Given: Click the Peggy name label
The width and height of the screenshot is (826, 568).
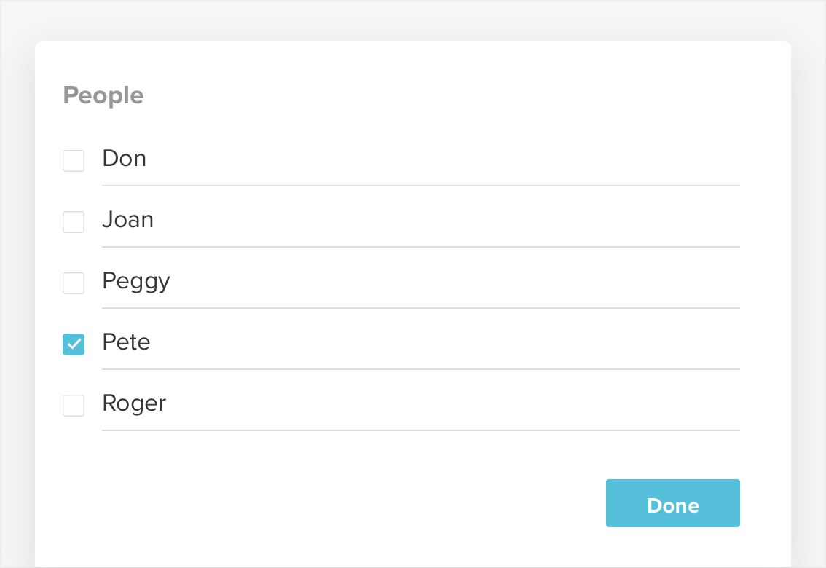Looking at the screenshot, I should (135, 282).
